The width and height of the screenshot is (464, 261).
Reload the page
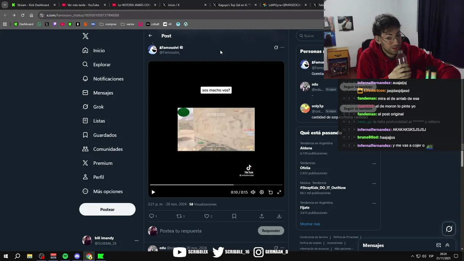point(22,15)
